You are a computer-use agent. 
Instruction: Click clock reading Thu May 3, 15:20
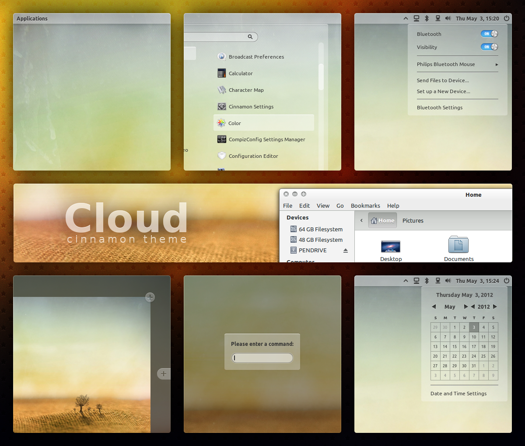477,18
